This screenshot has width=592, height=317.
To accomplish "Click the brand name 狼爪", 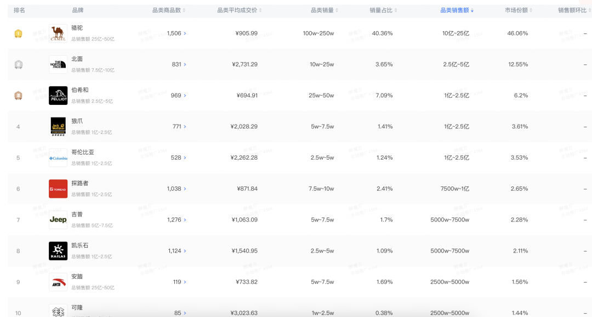I will [77, 121].
